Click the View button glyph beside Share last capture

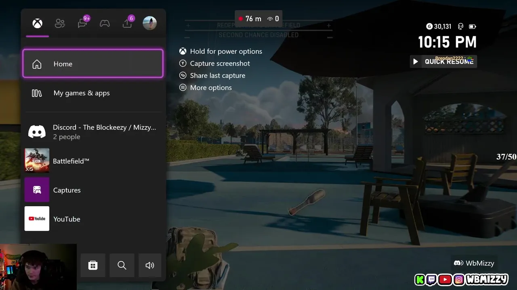[183, 75]
